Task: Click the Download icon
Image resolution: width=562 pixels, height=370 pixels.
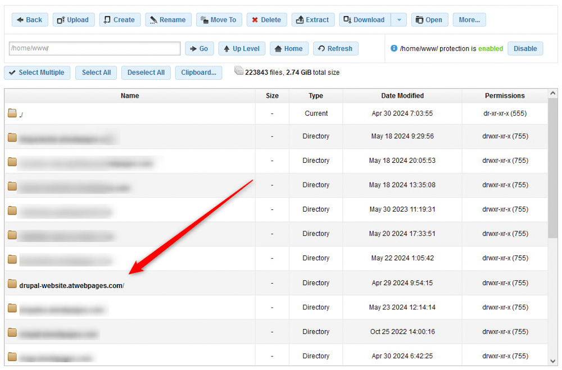Action: point(347,20)
